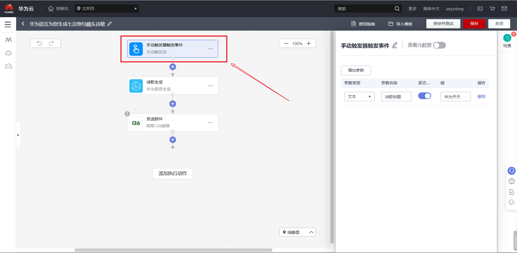Click 导入模板 to import template
Viewport: 517px width, 253px height.
400,24
